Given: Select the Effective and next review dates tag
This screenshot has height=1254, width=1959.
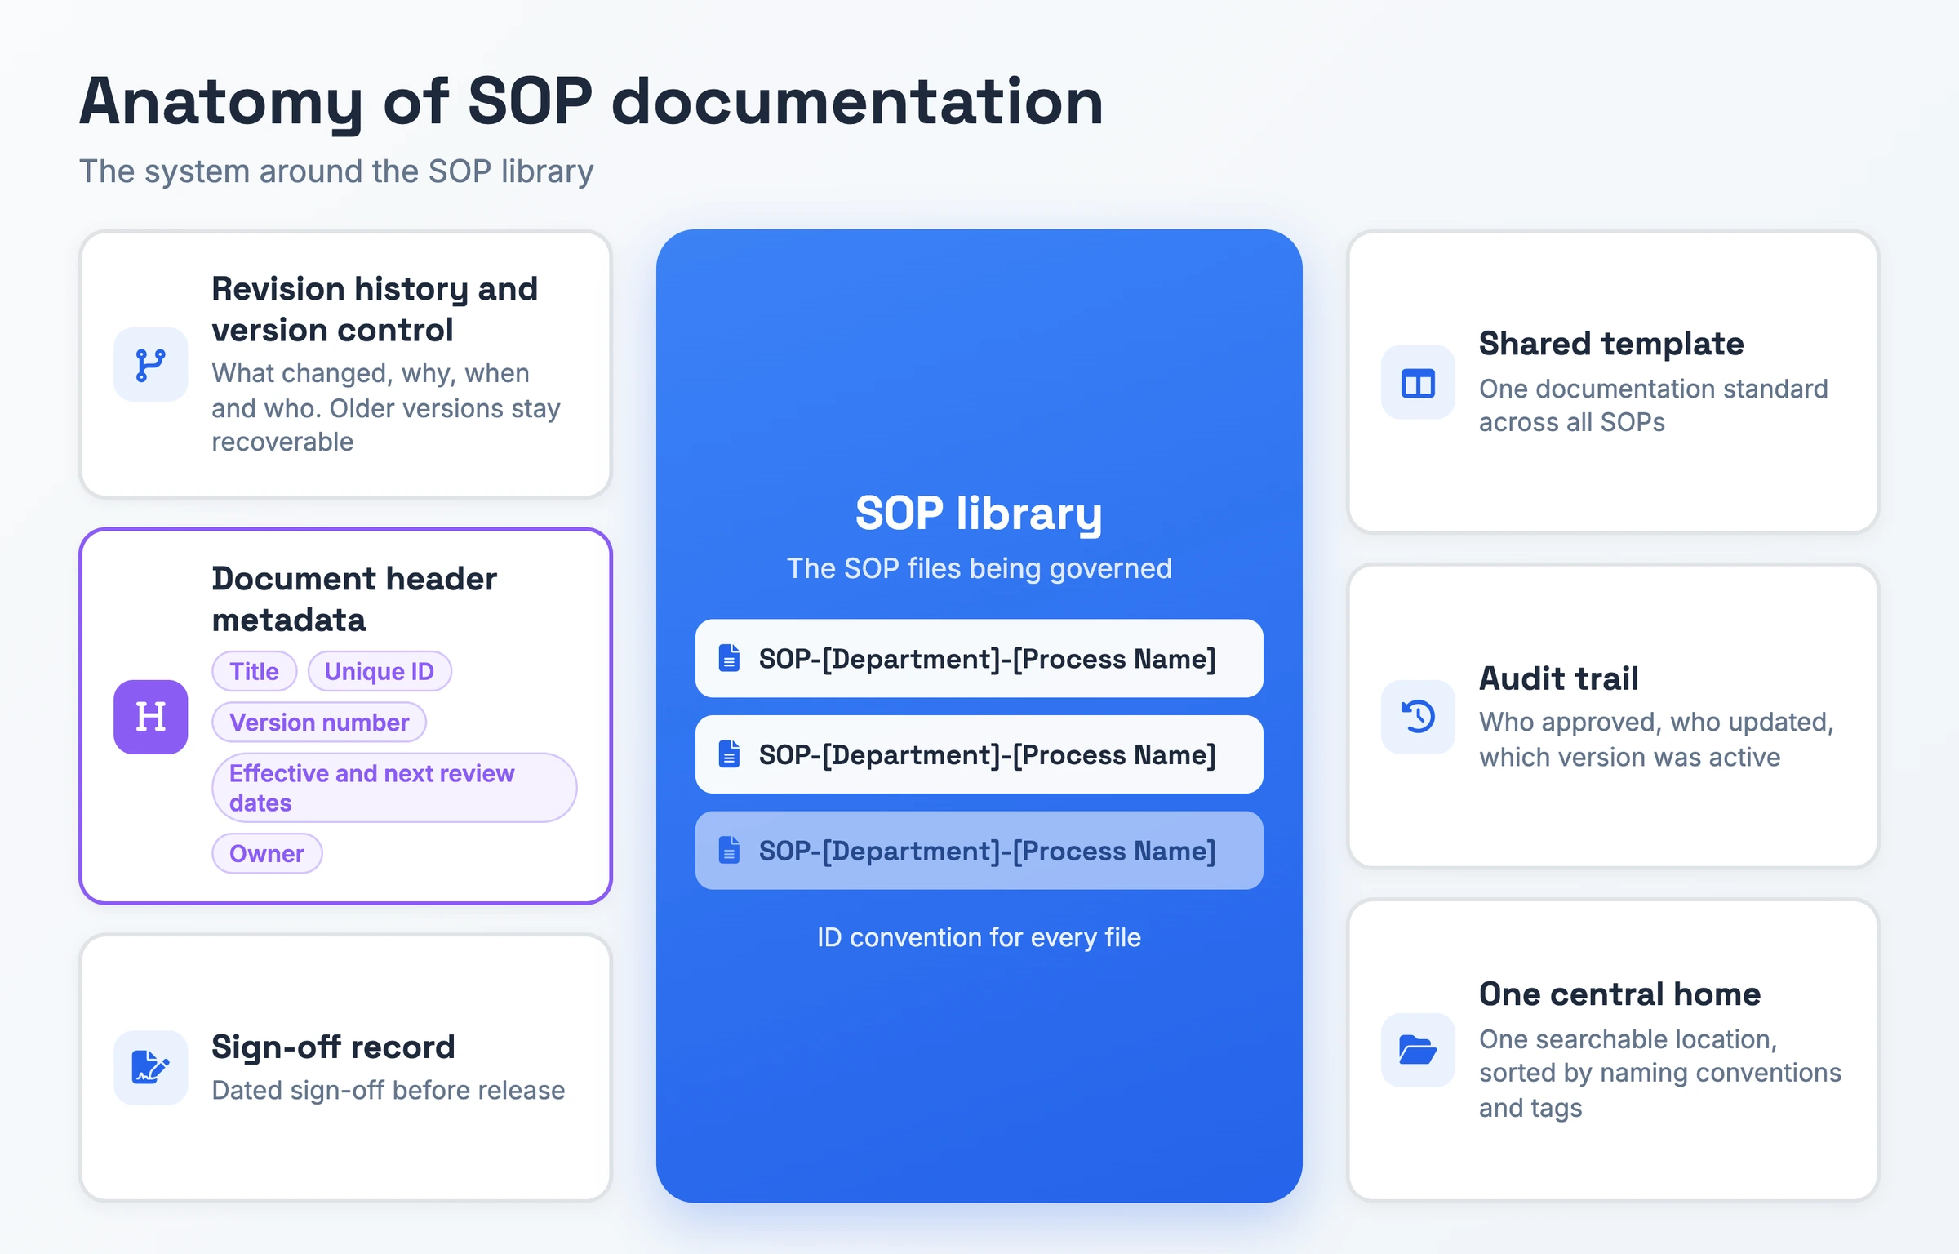Looking at the screenshot, I should pos(394,788).
